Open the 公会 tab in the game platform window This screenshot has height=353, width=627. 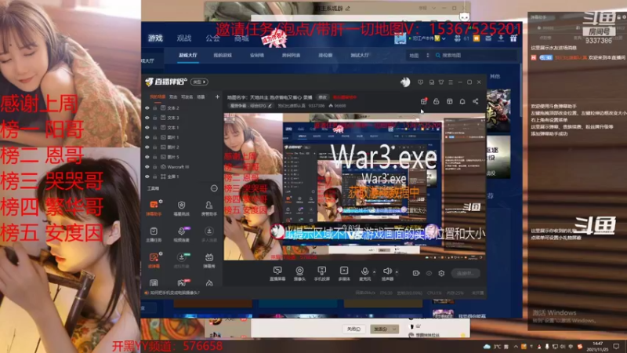(x=212, y=38)
